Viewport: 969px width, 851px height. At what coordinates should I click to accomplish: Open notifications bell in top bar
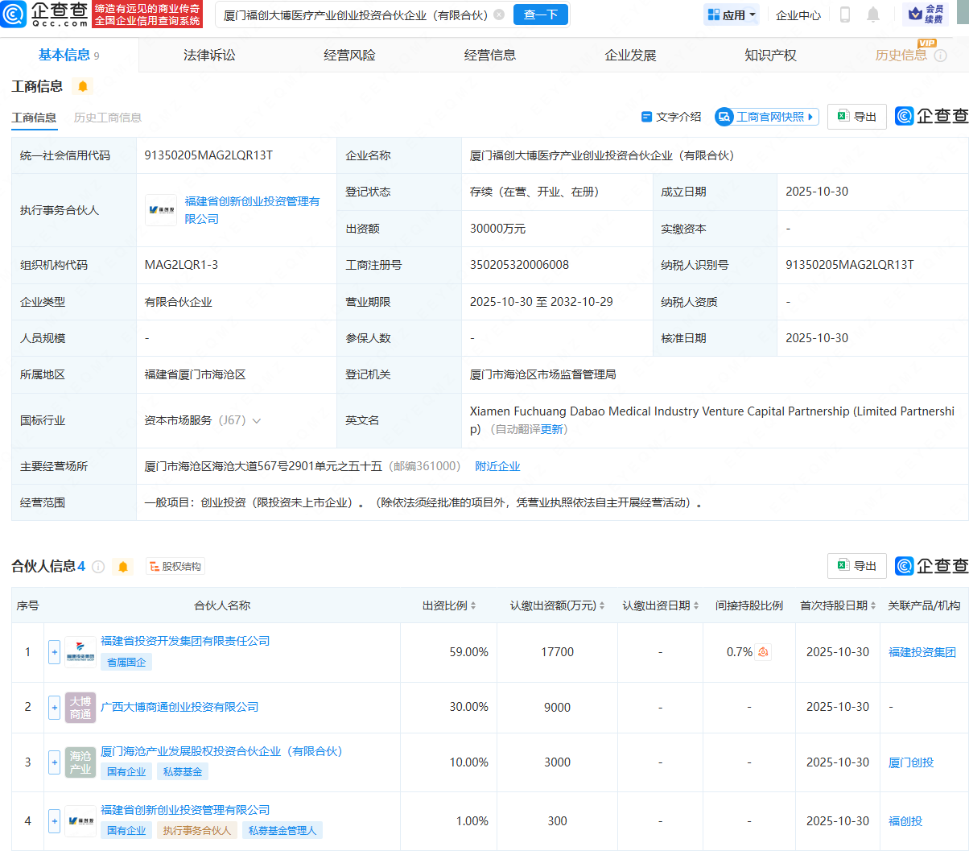pos(873,14)
